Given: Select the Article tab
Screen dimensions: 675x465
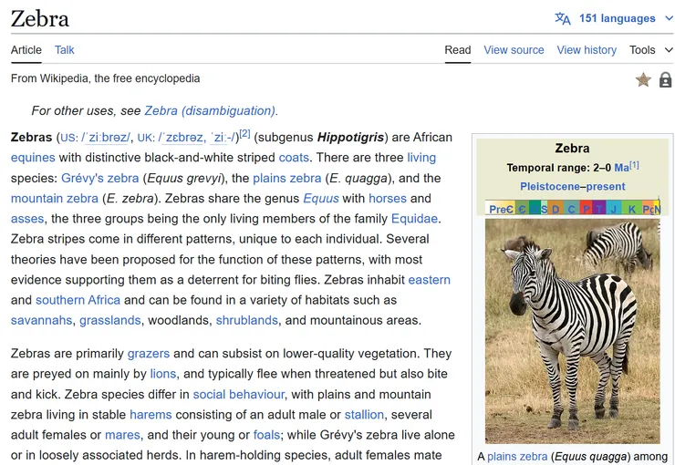Looking at the screenshot, I should tap(26, 50).
